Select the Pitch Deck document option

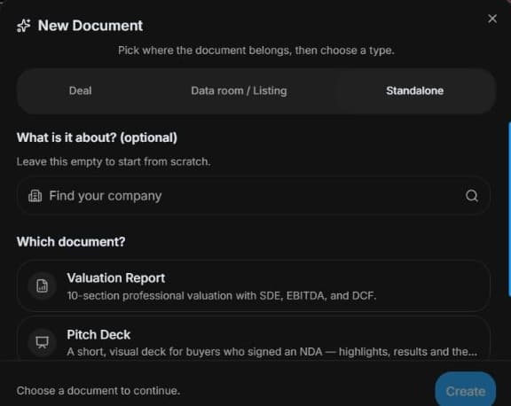click(x=254, y=339)
